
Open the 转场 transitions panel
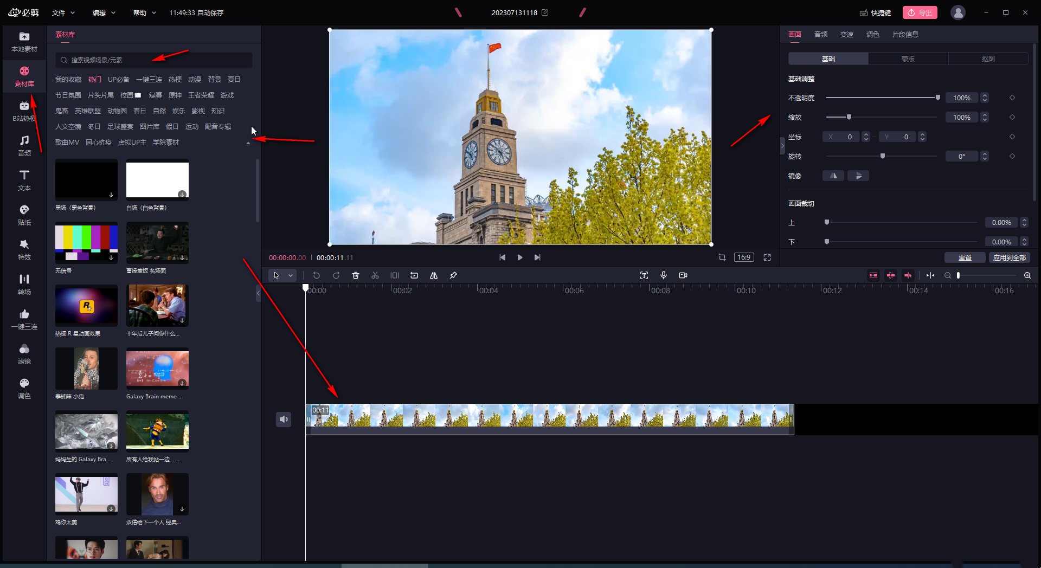click(24, 284)
